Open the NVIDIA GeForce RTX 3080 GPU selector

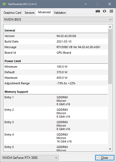click(30, 158)
